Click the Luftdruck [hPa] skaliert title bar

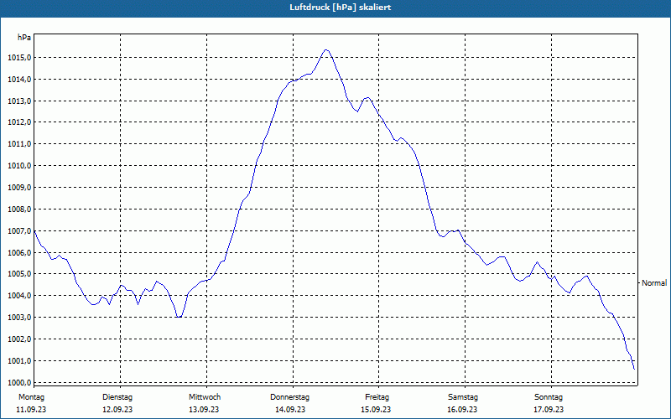335,8
